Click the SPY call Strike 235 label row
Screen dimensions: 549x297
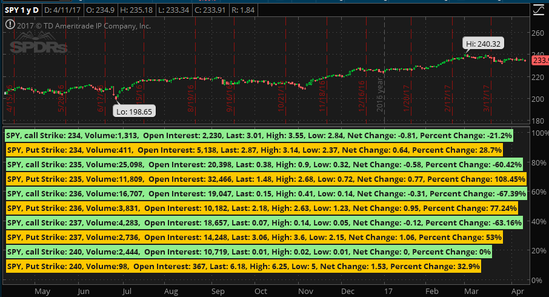click(x=264, y=165)
